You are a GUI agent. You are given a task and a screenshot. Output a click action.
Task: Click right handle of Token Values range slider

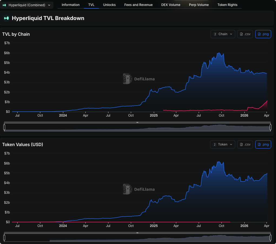(x=270, y=238)
